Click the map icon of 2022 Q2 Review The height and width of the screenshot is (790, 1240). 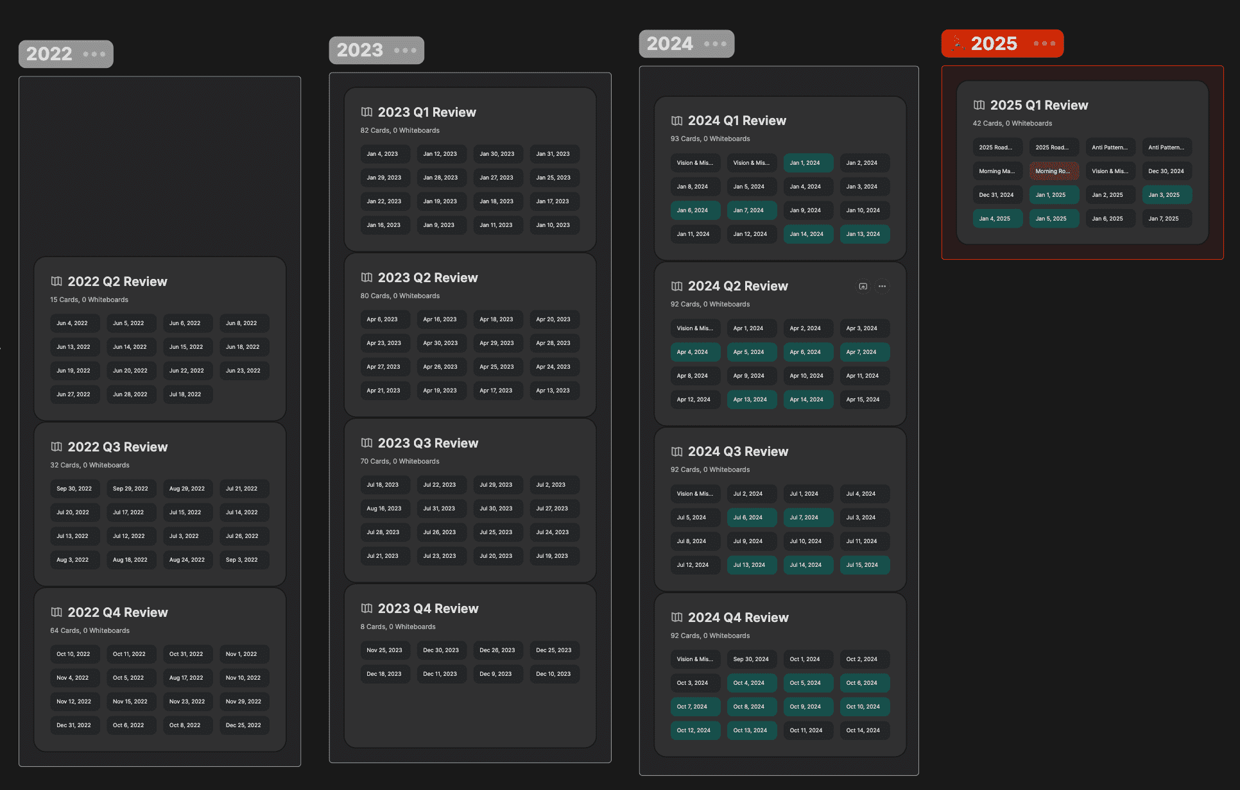[x=56, y=282]
